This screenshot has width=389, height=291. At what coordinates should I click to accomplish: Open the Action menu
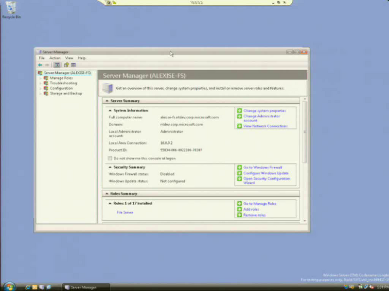click(55, 58)
